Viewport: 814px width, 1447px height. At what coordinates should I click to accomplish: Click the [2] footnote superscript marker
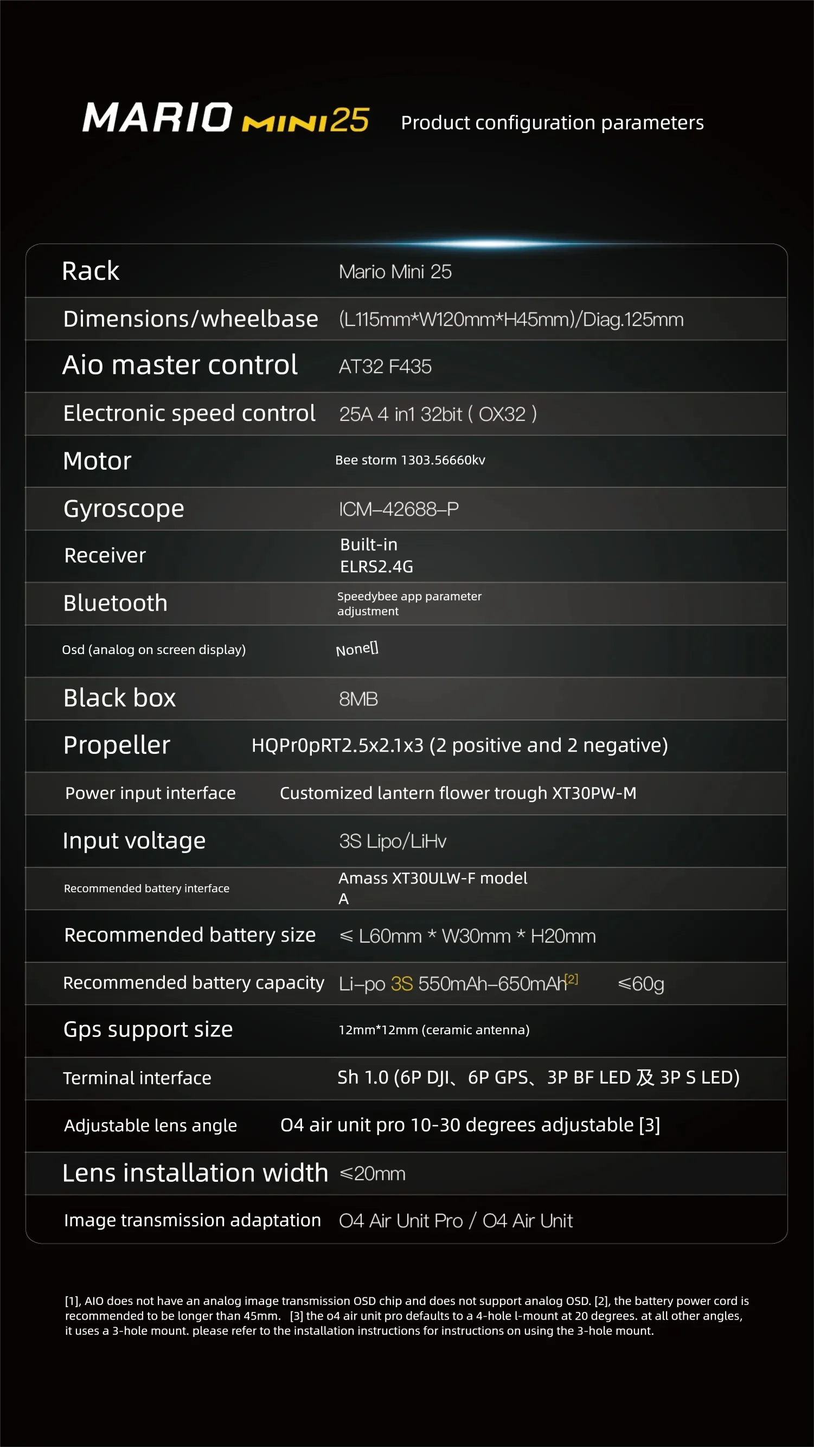point(572,978)
